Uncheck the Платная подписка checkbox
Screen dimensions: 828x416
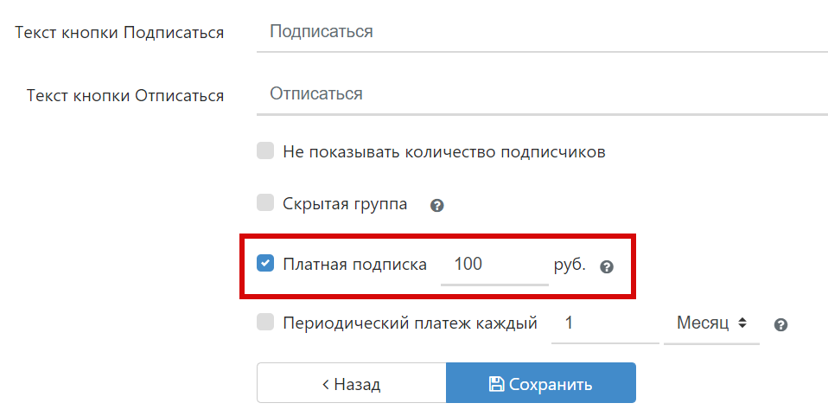[265, 264]
